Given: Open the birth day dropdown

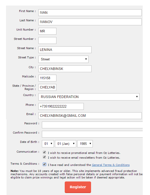Looking at the screenshot, I should (48, 144).
